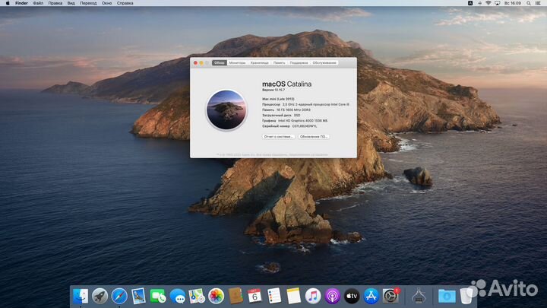Click the Память 16 ГБ line
The image size is (547, 308).
[x=286, y=110]
